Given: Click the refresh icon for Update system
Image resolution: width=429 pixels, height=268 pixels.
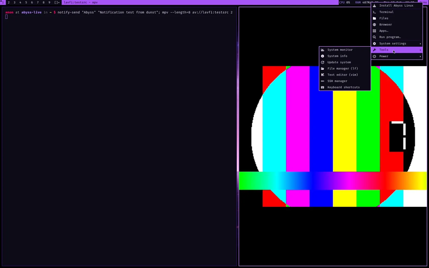Looking at the screenshot, I should [x=323, y=62].
